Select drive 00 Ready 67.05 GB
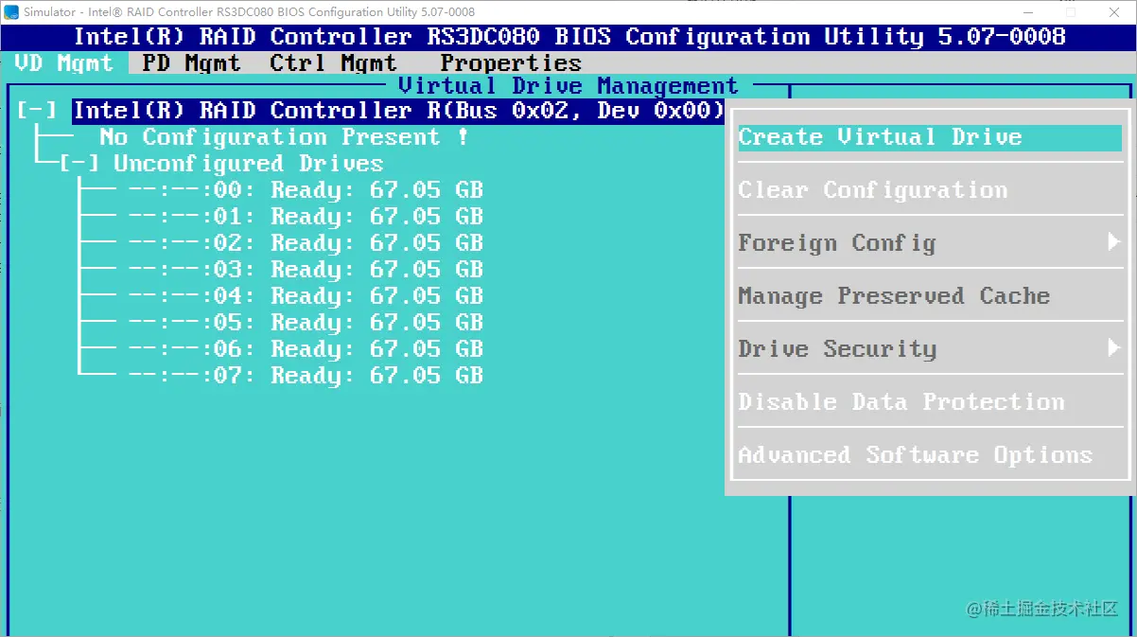1137x637 pixels. point(306,190)
